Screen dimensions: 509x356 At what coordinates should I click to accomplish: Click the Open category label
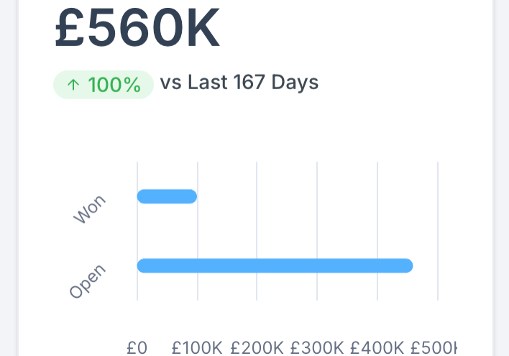[88, 281]
